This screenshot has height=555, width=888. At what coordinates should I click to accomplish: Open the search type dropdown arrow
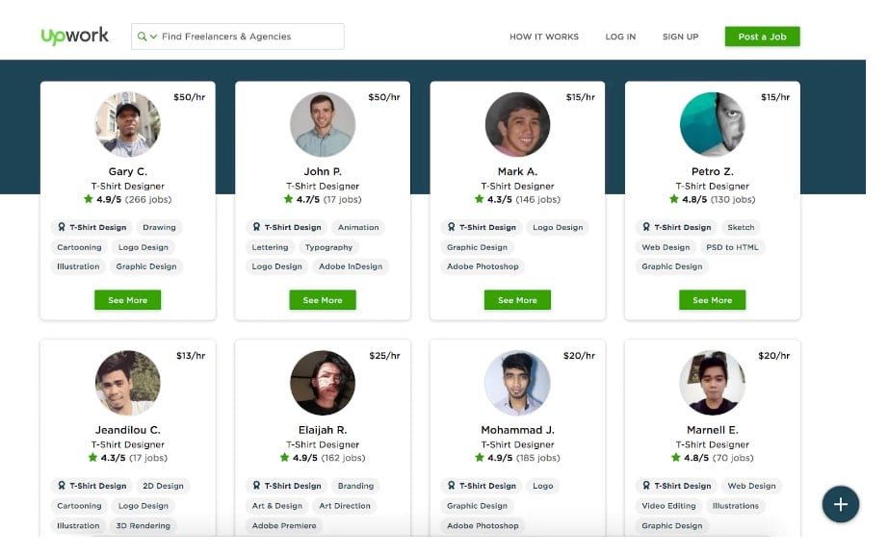click(153, 37)
